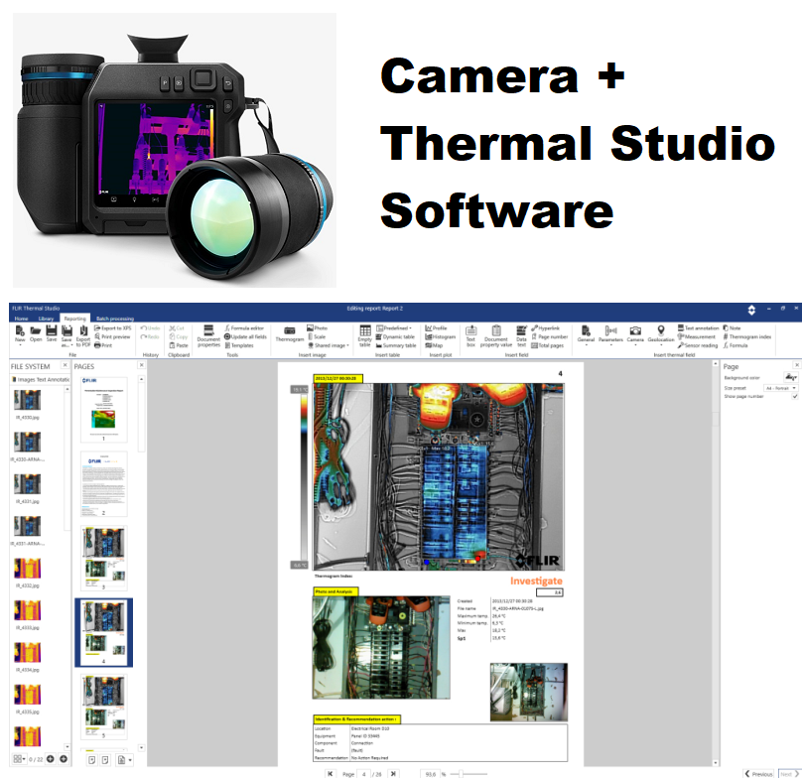Open the Background color picker
This screenshot has height=778, width=802.
point(791,377)
